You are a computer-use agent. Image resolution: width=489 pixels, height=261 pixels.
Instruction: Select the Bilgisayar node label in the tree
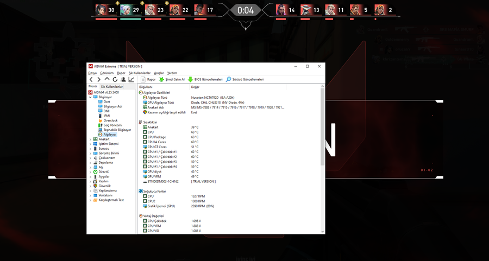(105, 97)
